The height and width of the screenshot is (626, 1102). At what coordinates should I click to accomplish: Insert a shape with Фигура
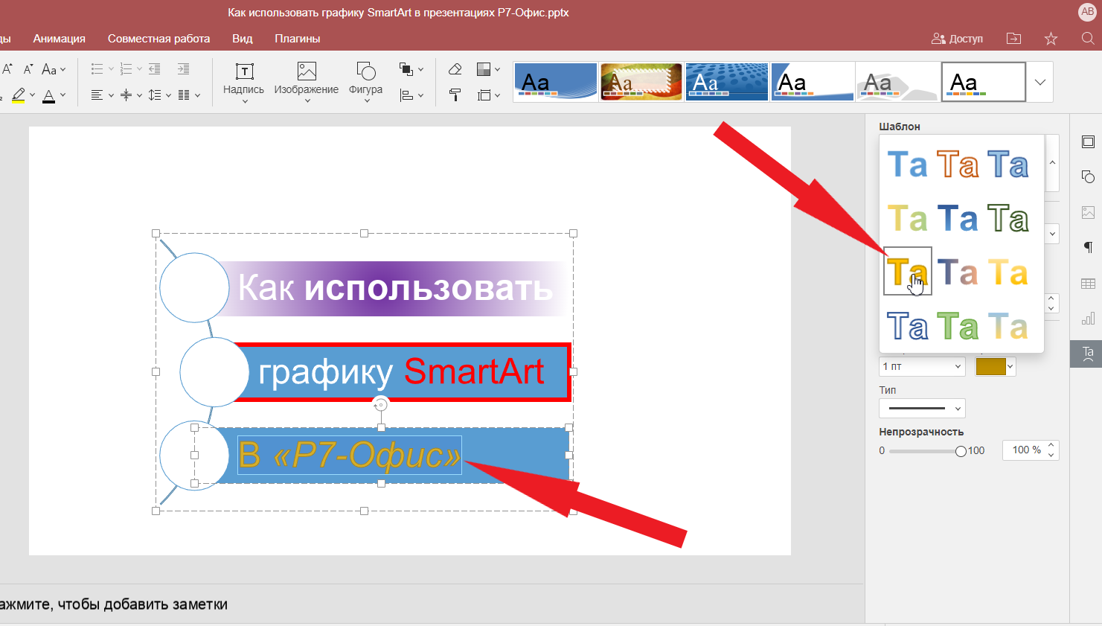point(366,83)
